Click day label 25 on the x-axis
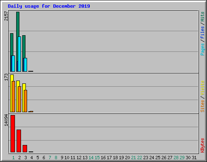This screenshot has height=162, width=207. [x=158, y=158]
